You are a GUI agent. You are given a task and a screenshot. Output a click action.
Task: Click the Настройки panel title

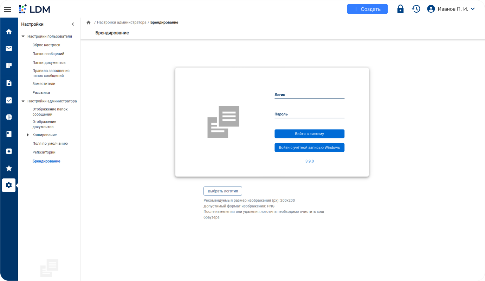tap(32, 24)
